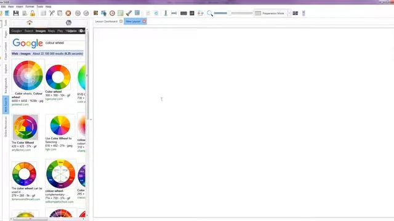This screenshot has width=394, height=221.
Task: Click Search in the Google top bar
Action: click(x=29, y=31)
